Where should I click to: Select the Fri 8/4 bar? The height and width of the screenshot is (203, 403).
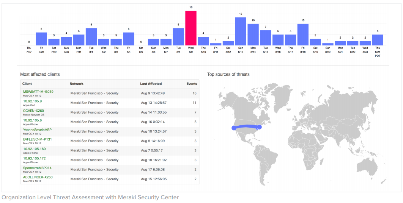coord(129,39)
